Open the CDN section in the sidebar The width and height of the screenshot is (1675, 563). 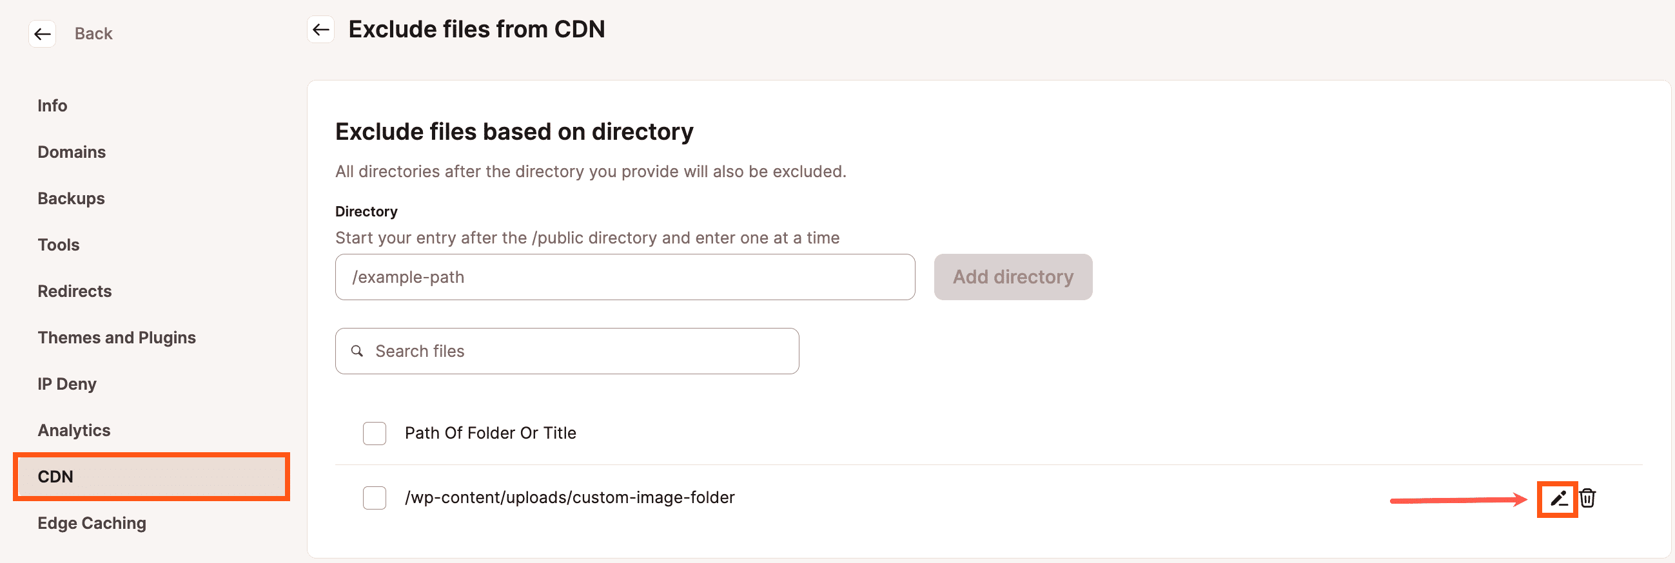point(56,476)
